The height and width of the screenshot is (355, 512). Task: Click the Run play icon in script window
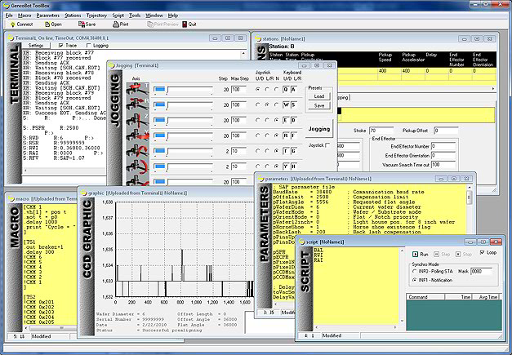(415, 254)
